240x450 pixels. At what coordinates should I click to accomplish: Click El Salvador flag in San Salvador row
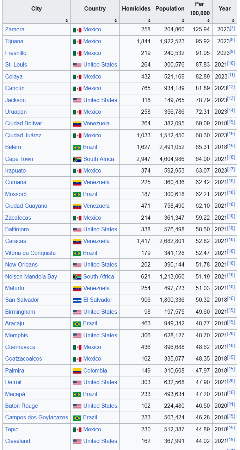tap(77, 300)
